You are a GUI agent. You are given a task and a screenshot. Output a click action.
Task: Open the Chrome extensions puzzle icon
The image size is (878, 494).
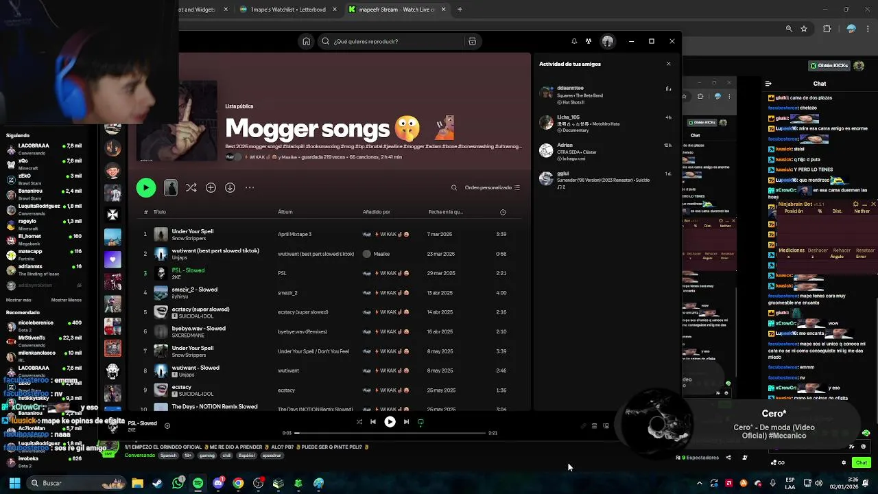click(x=827, y=29)
